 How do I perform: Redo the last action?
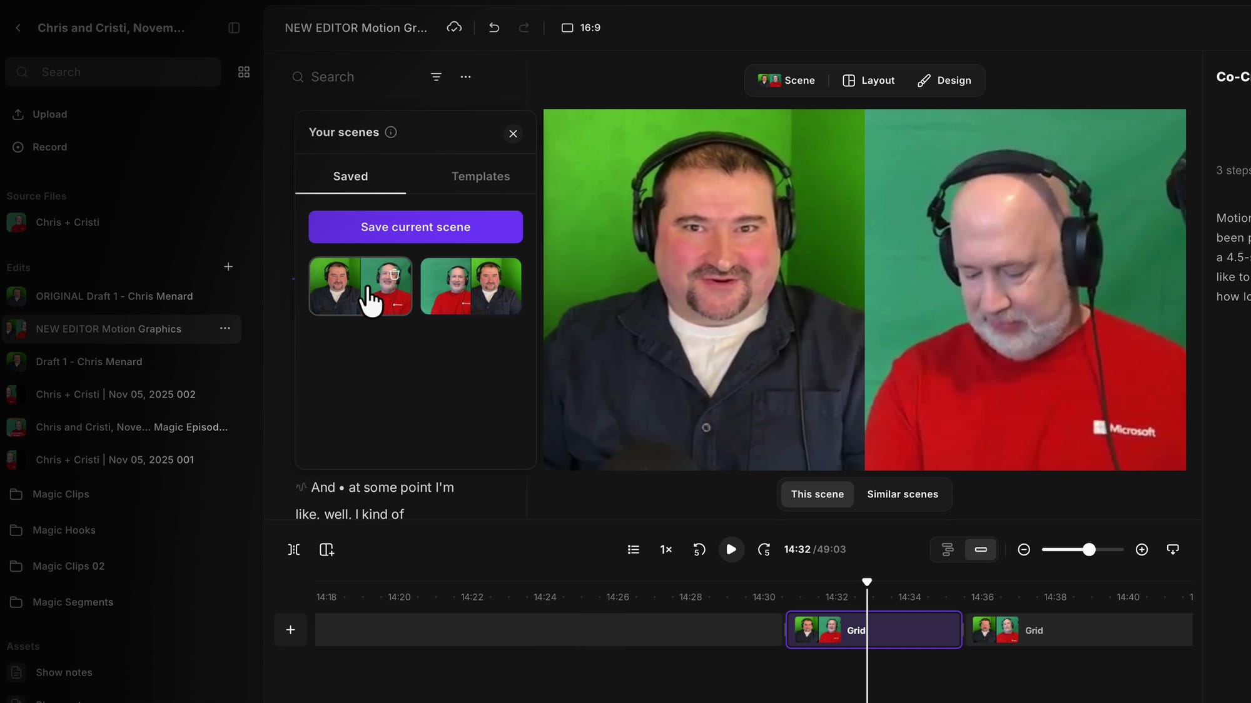(x=524, y=27)
